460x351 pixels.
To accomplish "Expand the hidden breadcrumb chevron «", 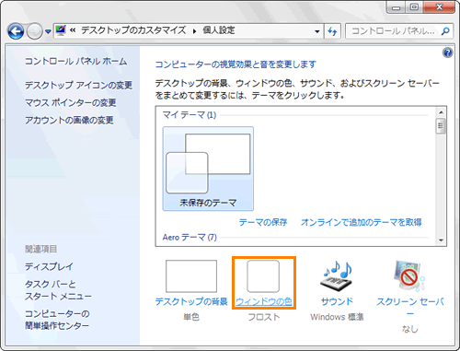I will 73,30.
